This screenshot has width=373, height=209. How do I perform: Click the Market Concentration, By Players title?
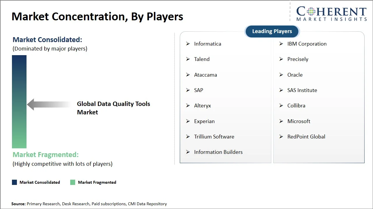[97, 17]
